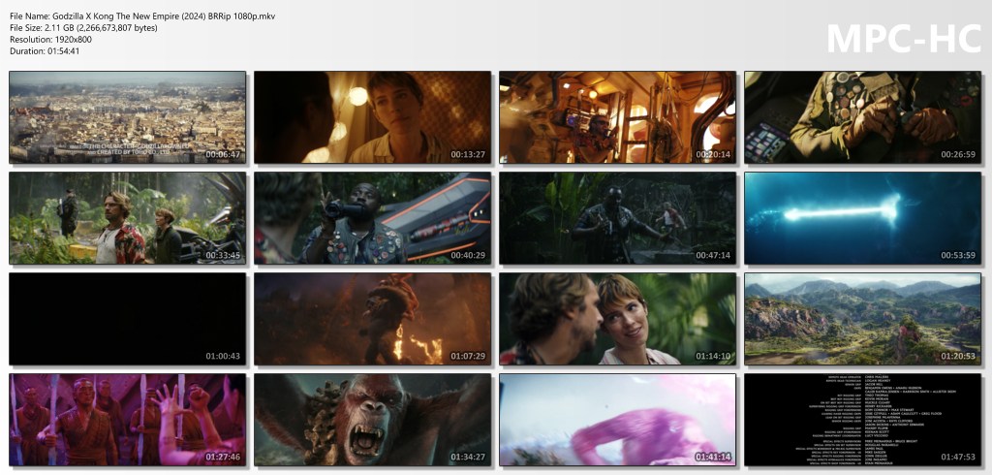Open the dark jungle frame at 00:47:14
992x475 pixels.
(x=617, y=218)
